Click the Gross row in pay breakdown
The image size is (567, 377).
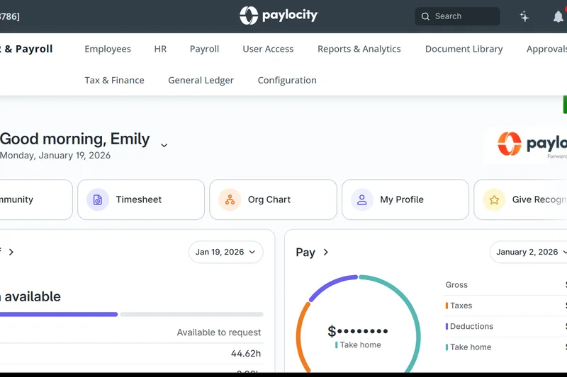505,284
